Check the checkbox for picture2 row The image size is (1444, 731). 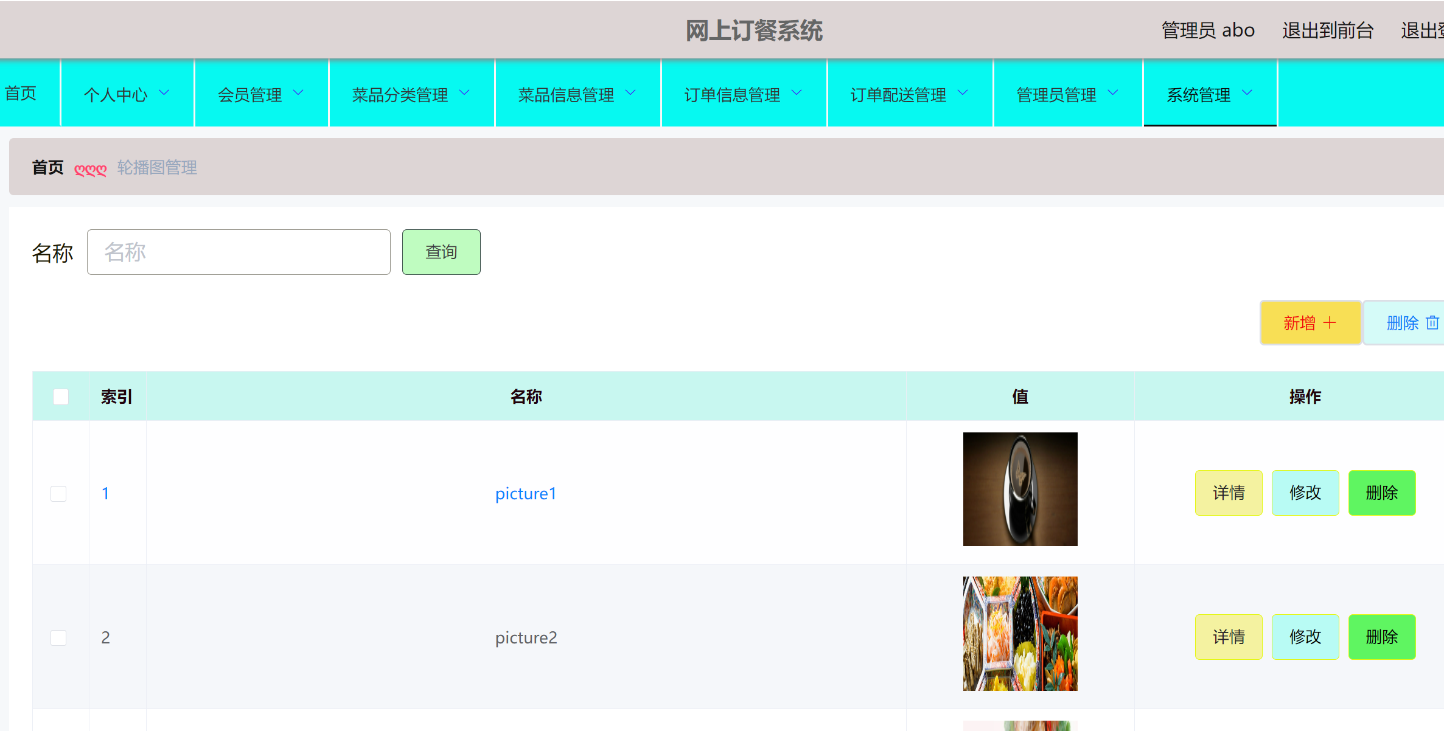58,637
